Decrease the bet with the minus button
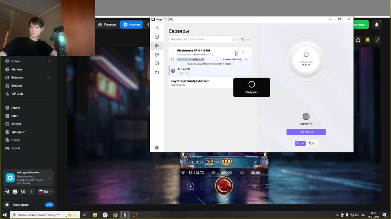Image resolution: width=391 pixels, height=219 pixels. 204,186
